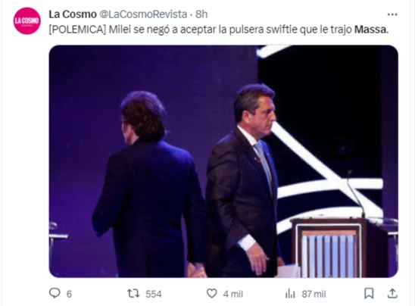This screenshot has height=306, width=415.
Task: Click the 87 mil views count
Action: click(x=314, y=294)
